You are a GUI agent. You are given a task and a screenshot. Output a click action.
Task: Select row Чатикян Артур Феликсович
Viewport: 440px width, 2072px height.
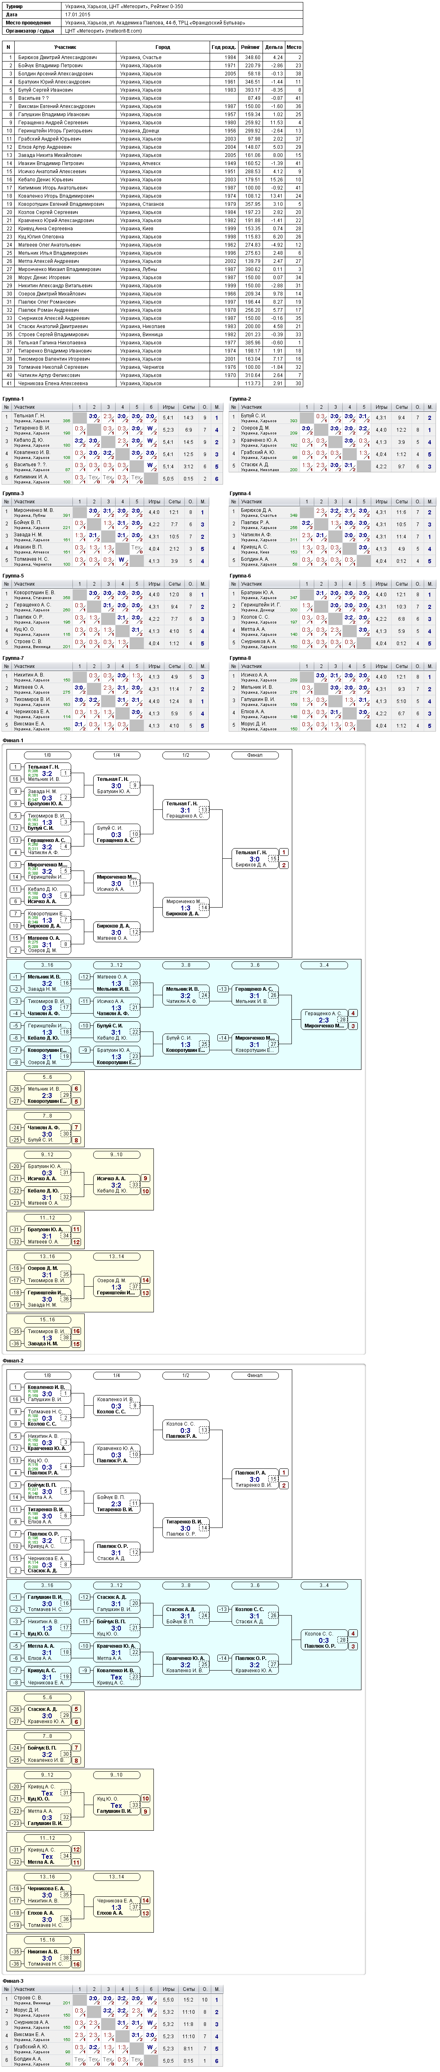pyautogui.click(x=153, y=375)
